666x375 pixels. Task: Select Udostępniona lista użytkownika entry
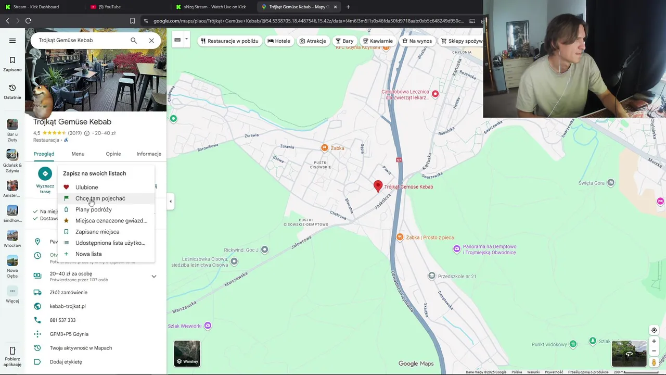tap(106, 243)
